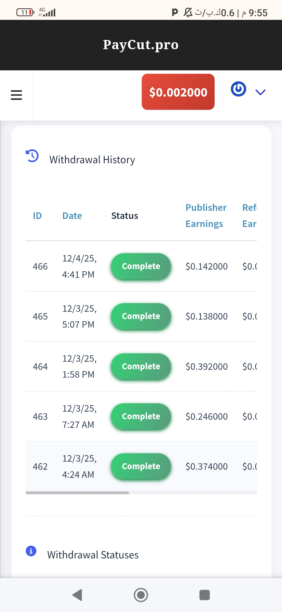Image resolution: width=282 pixels, height=612 pixels.
Task: Tap the Android recent apps button
Action: pyautogui.click(x=204, y=595)
